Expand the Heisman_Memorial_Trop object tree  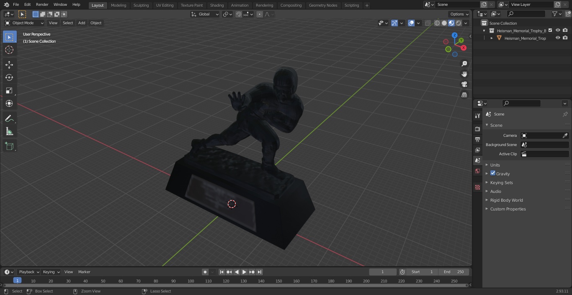[492, 38]
